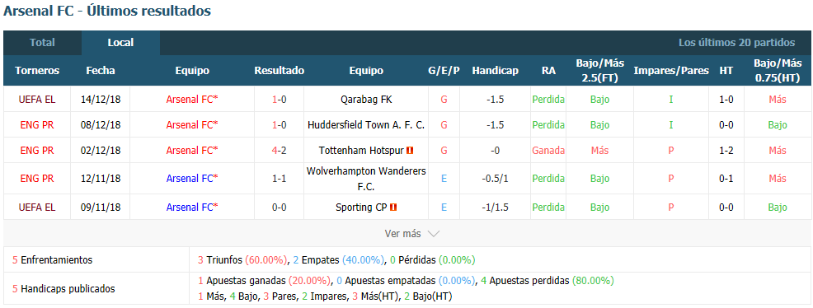The height and width of the screenshot is (308, 813).
Task: Open the Sporting CP team link
Action: [361, 208]
